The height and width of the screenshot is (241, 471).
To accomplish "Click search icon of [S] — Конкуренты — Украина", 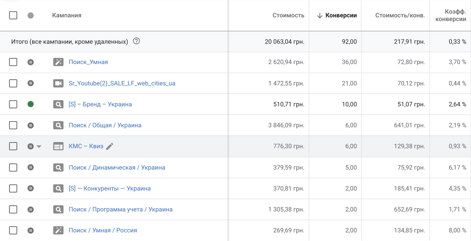I will point(58,188).
